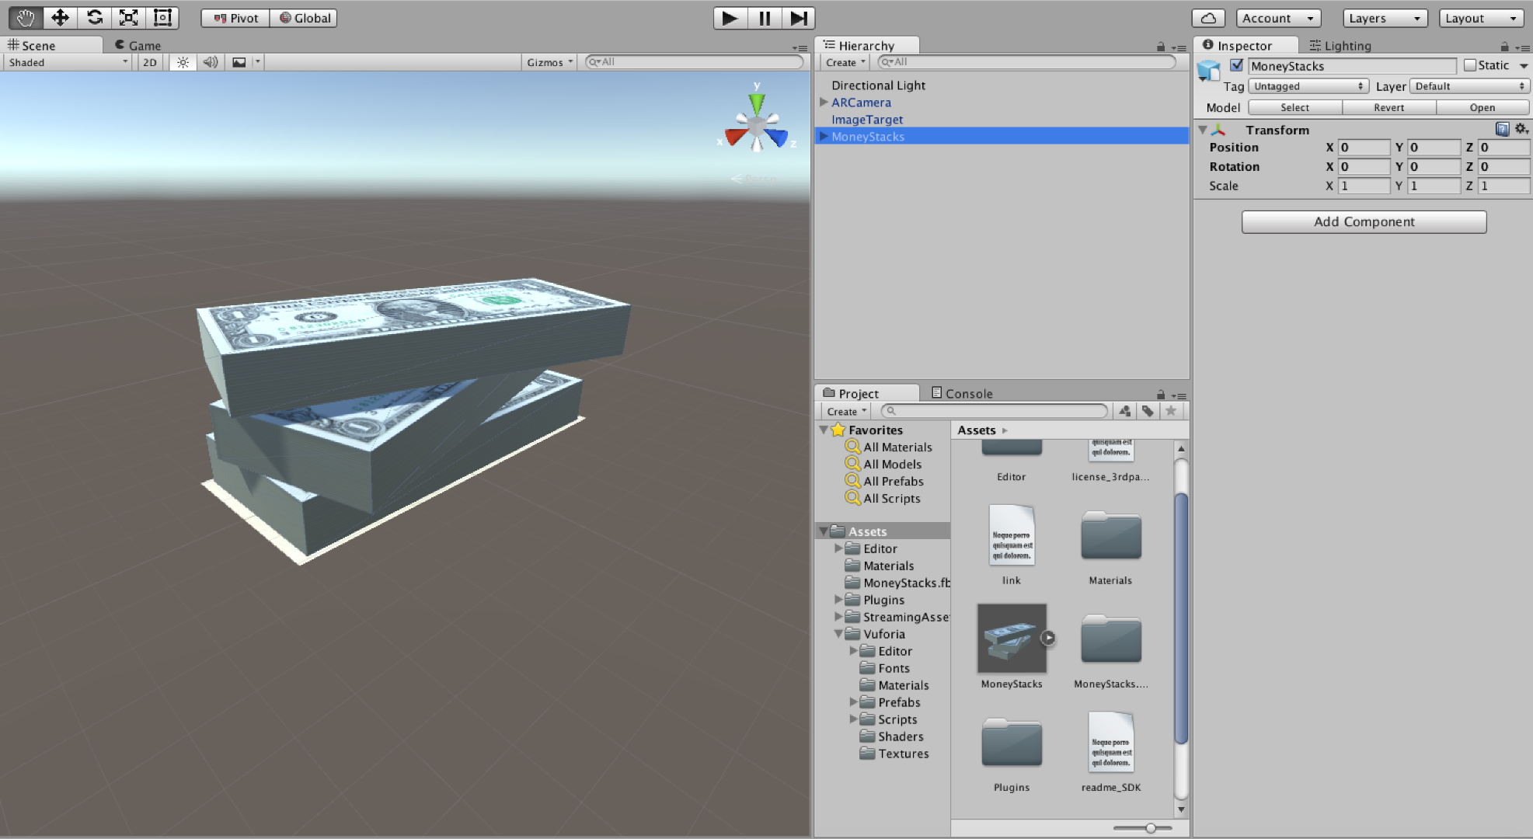This screenshot has height=839, width=1533.
Task: Switch to the Game tab
Action: [138, 45]
